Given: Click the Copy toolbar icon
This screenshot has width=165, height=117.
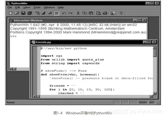Looking at the screenshot, I should (x=85, y=13).
